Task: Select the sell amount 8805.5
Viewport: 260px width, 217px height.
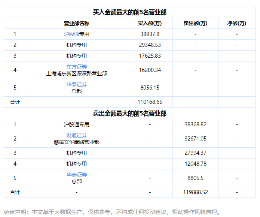Action: pyautogui.click(x=196, y=178)
